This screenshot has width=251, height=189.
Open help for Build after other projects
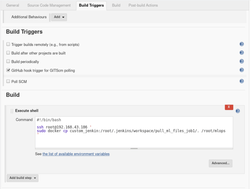(242, 53)
